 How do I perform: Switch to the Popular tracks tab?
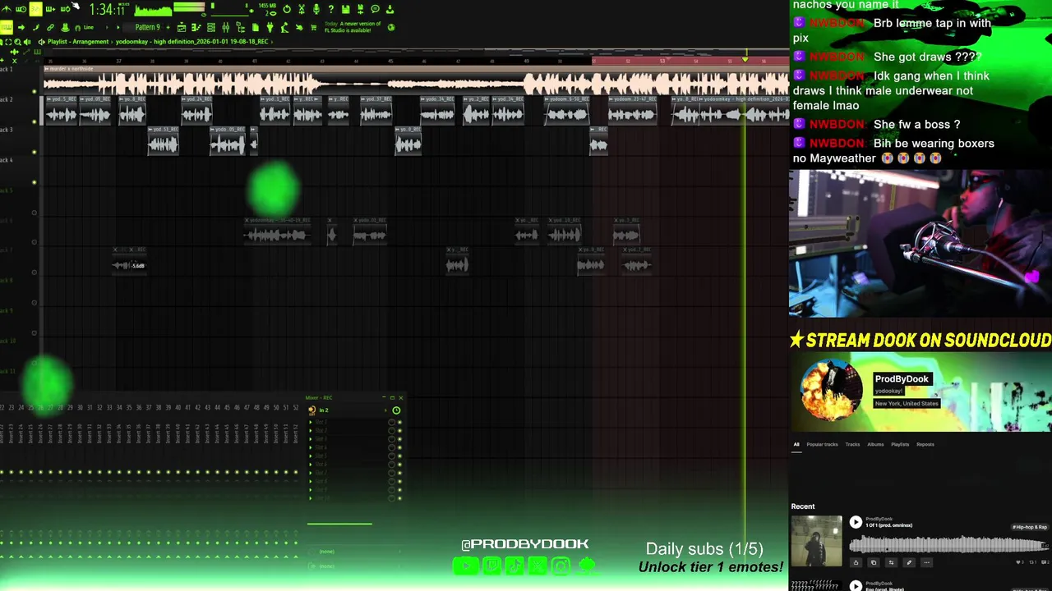pos(822,444)
